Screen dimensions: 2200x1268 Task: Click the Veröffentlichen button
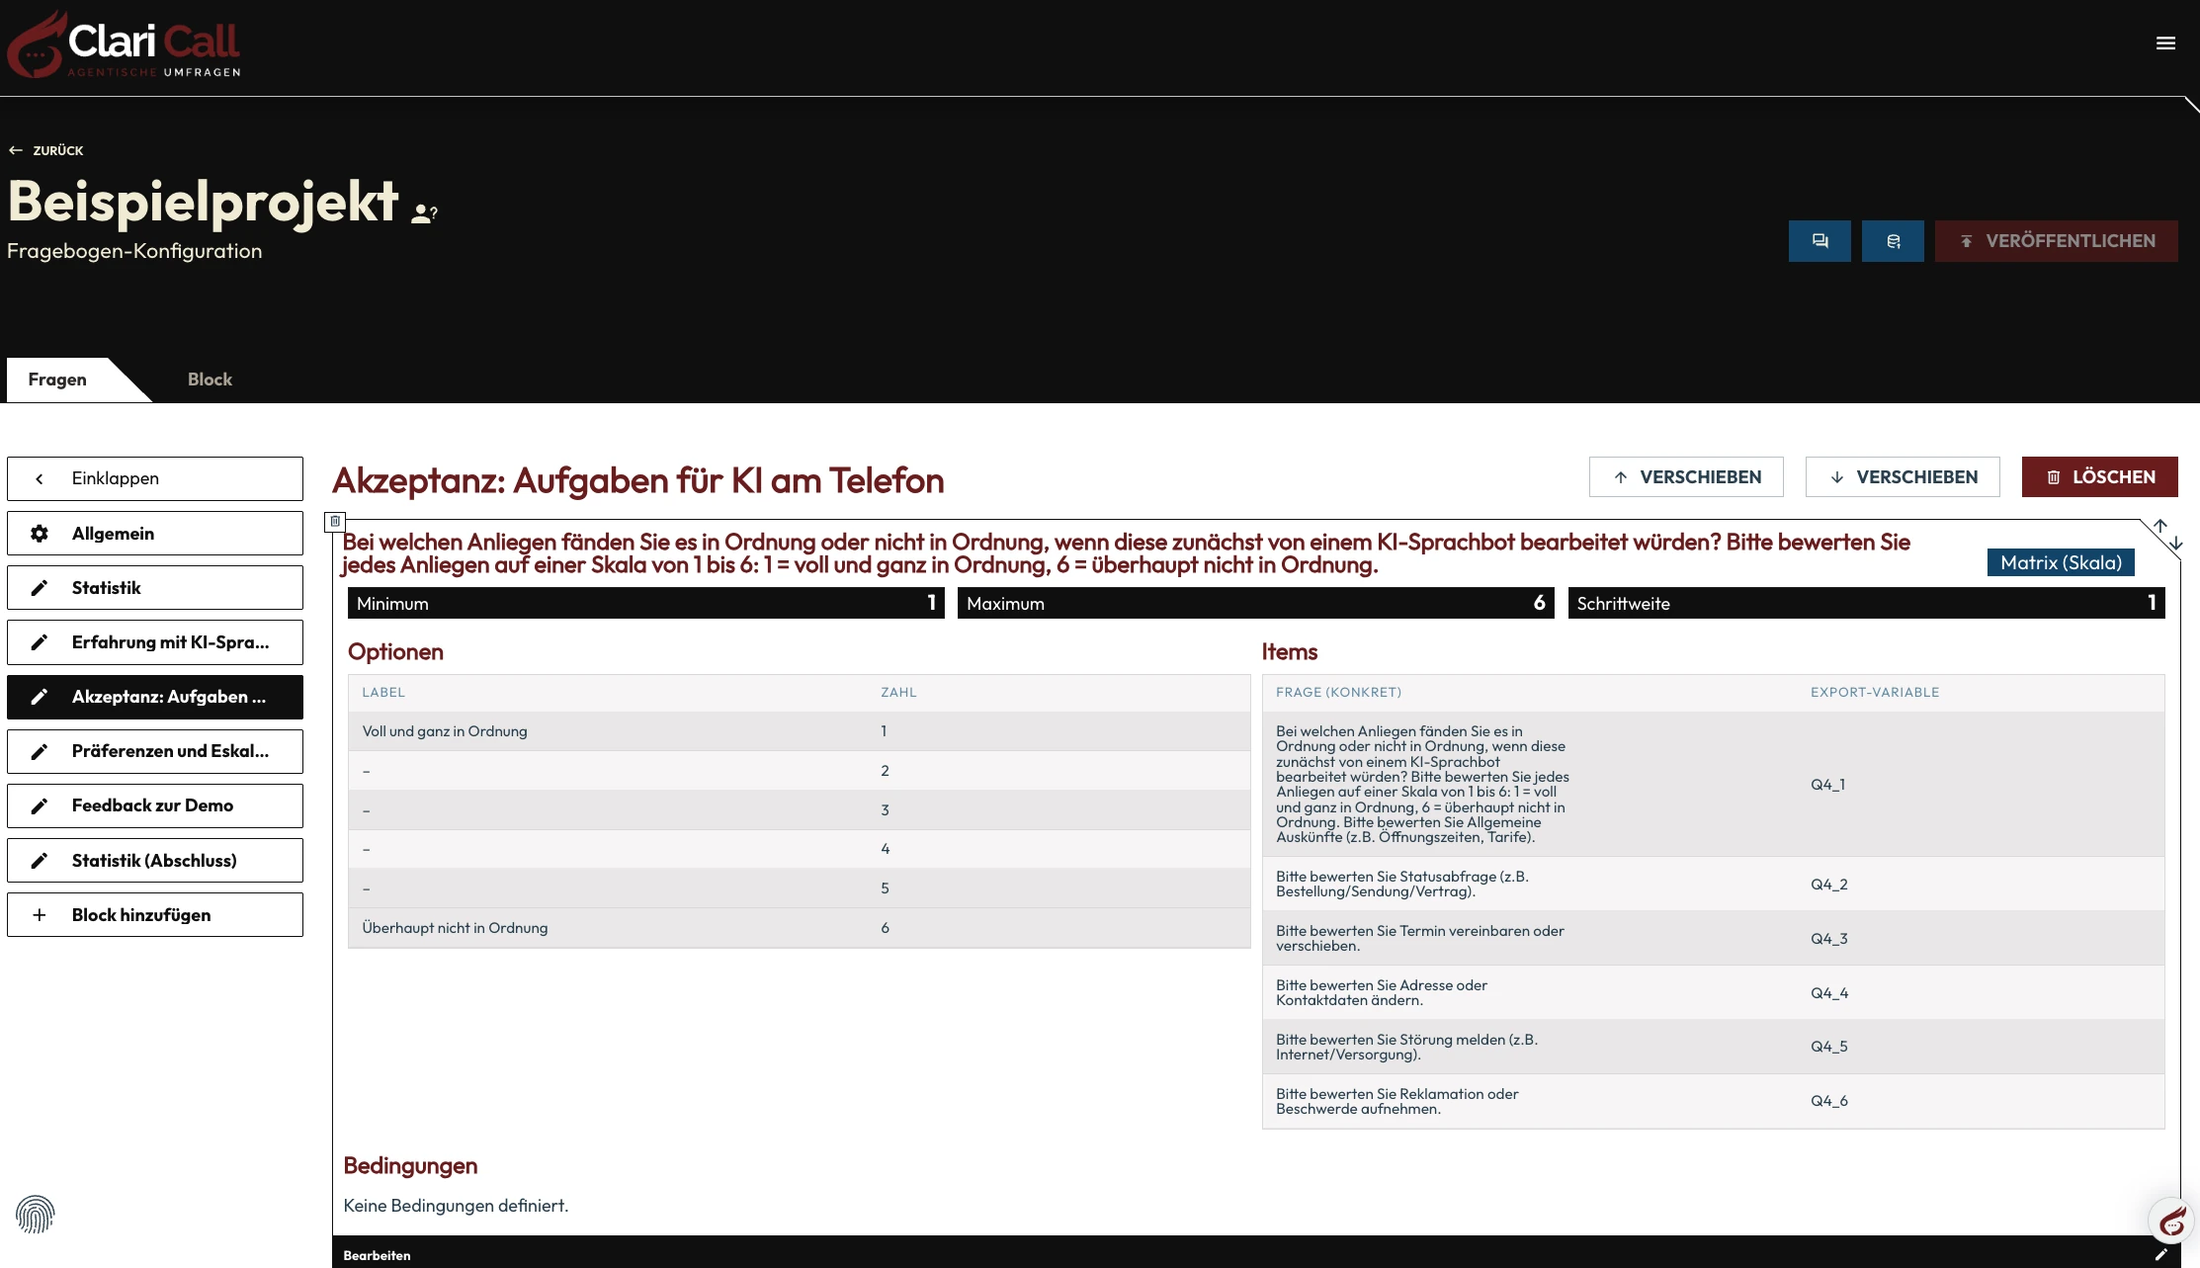(x=2056, y=240)
